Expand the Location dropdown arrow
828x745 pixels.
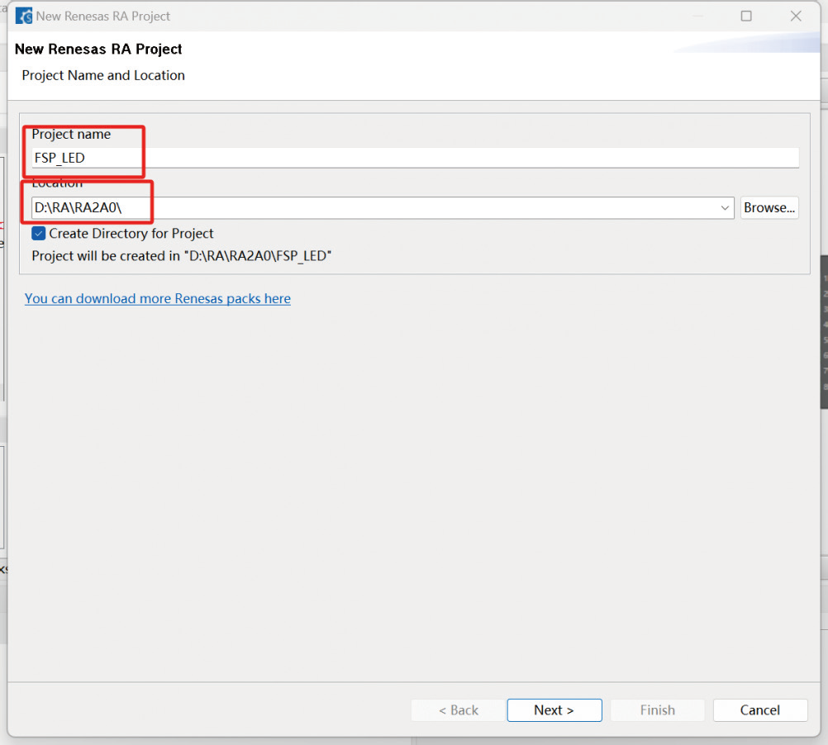(725, 208)
